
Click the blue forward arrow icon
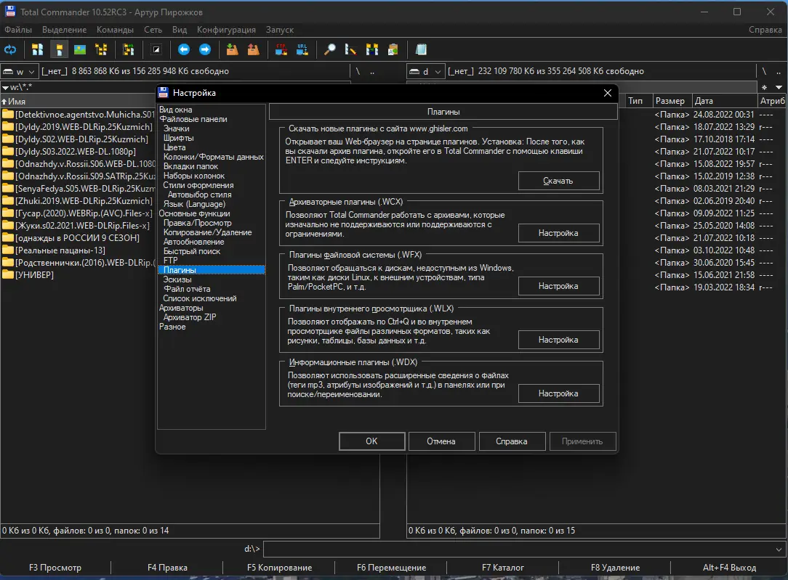point(205,49)
